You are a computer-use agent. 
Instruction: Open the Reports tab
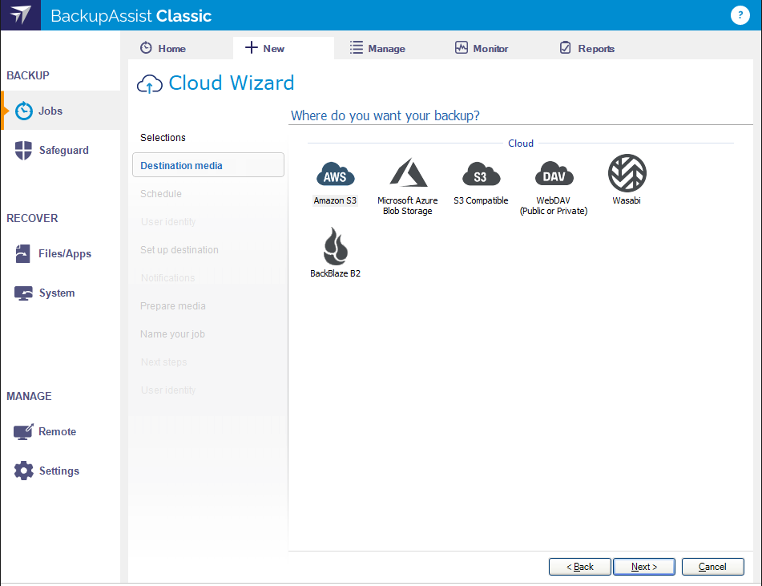[599, 48]
